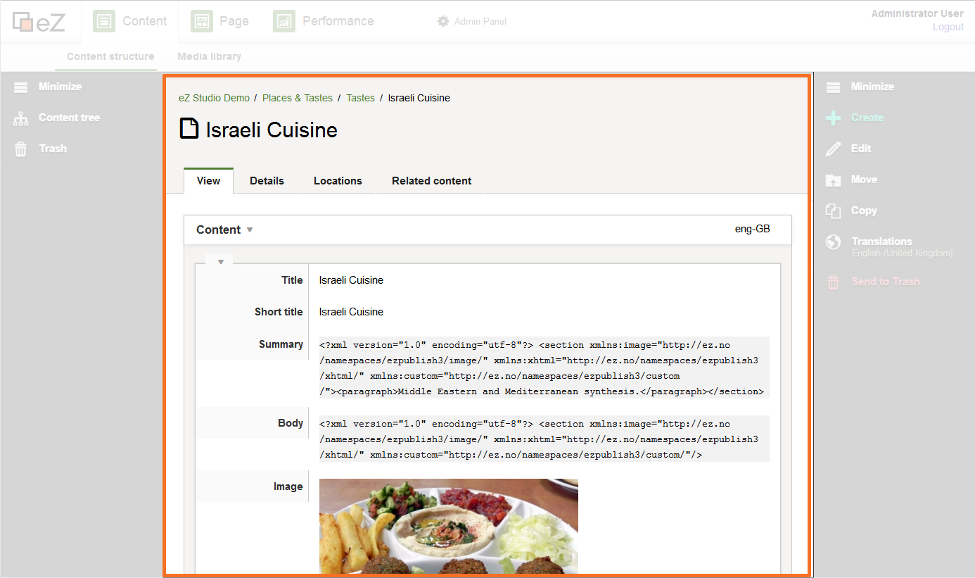Click the Israeli cuisine food image
Viewport: 975px width, 578px height.
[x=449, y=527]
